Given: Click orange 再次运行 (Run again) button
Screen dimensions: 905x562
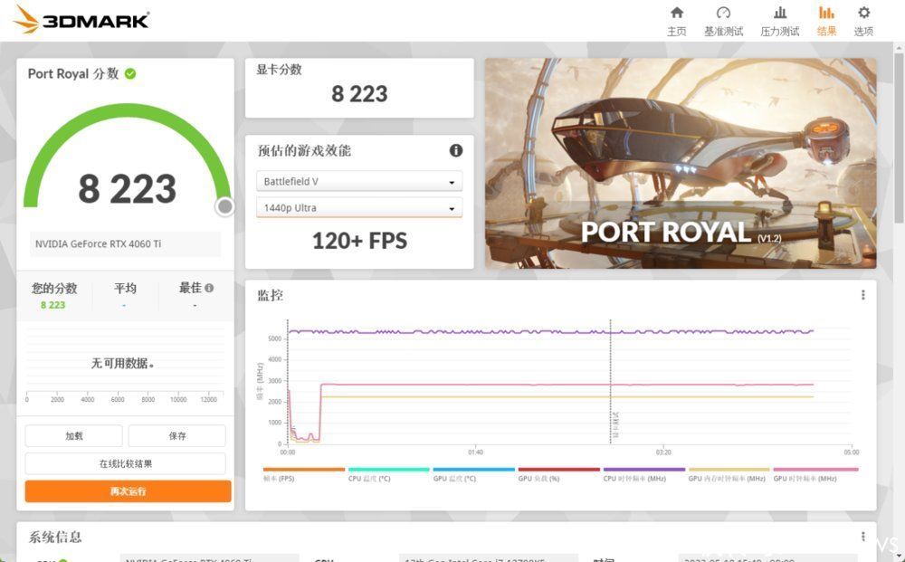Looking at the screenshot, I should tap(129, 491).
